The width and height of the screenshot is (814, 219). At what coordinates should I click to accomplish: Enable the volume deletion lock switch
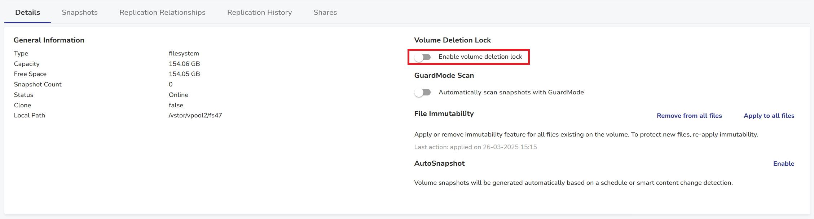[423, 57]
